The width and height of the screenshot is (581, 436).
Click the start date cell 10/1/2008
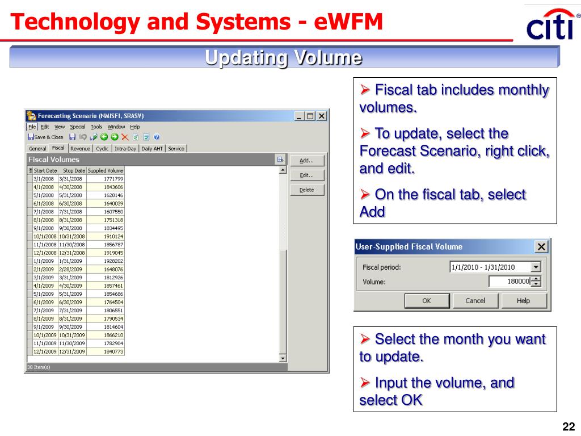click(x=45, y=237)
